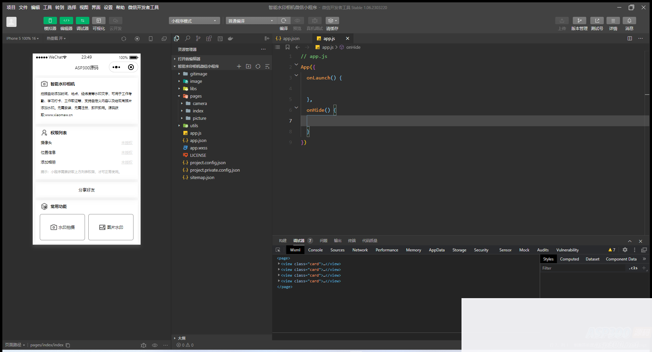This screenshot has width=652, height=352.
Task: Open the mini program mode dropdown
Action: 194,21
